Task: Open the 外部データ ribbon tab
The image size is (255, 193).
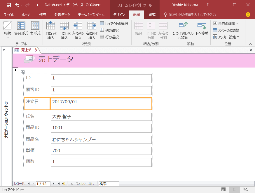Action: click(62, 15)
